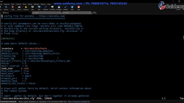Click the Split toolbar icon
The width and height of the screenshot is (184, 103).
click(39, 8)
